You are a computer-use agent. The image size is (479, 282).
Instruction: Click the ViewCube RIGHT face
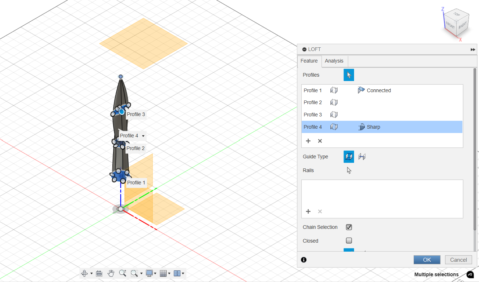point(463,26)
